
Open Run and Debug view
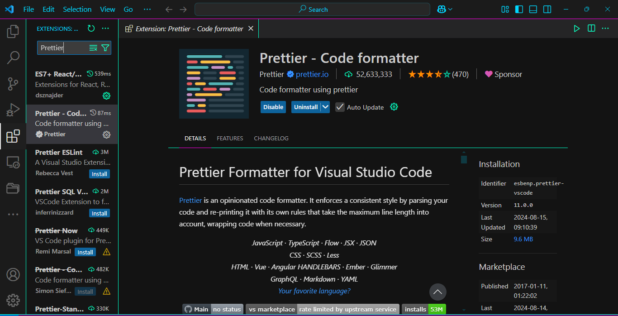click(13, 110)
